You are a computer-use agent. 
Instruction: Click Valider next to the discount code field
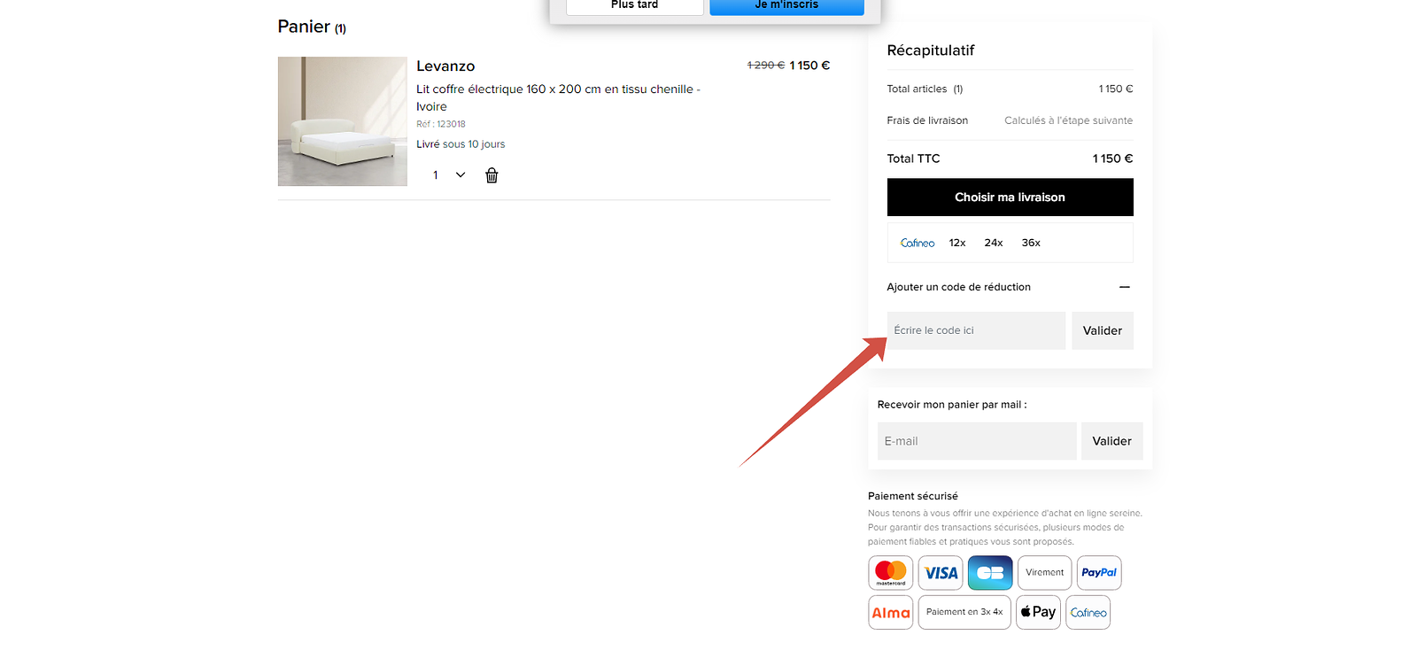(1103, 330)
